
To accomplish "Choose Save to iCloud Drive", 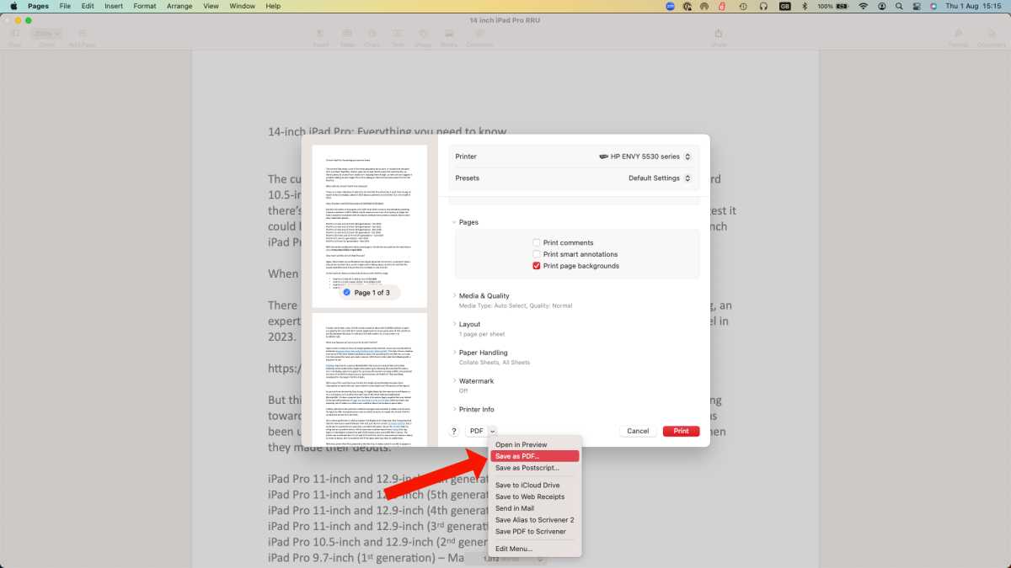I will (535, 486).
